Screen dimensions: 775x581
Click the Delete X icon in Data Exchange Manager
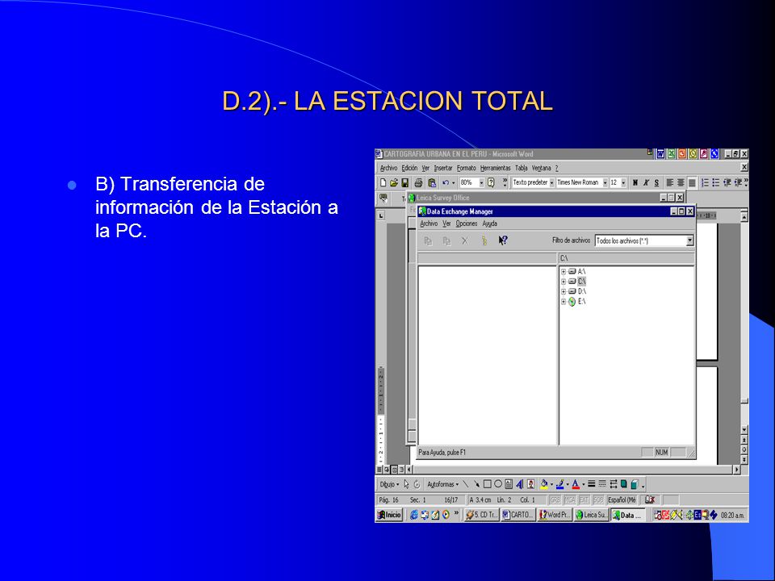point(465,240)
